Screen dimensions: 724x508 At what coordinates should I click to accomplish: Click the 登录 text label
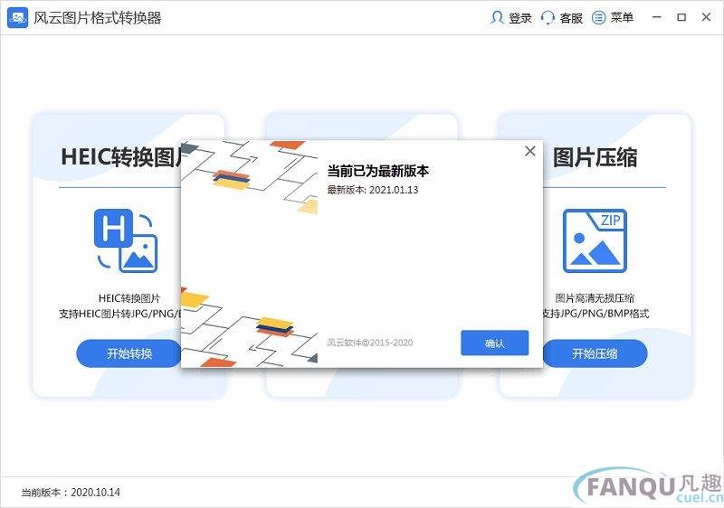[x=520, y=18]
